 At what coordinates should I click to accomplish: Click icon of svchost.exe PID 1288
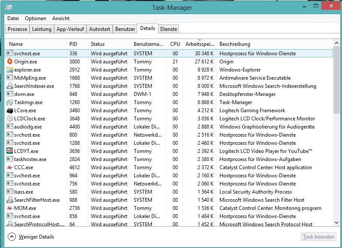pos(10,143)
